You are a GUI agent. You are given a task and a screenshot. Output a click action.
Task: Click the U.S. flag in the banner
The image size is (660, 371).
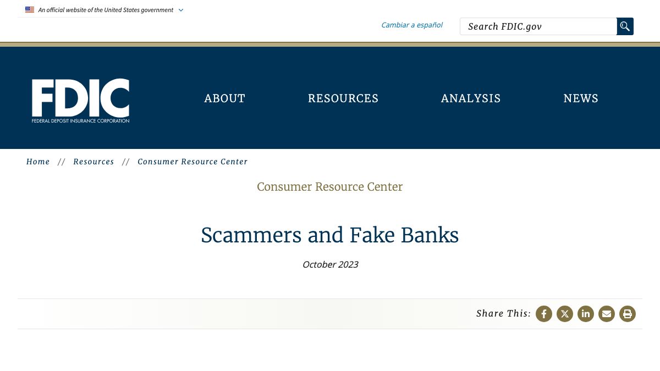pyautogui.click(x=30, y=9)
